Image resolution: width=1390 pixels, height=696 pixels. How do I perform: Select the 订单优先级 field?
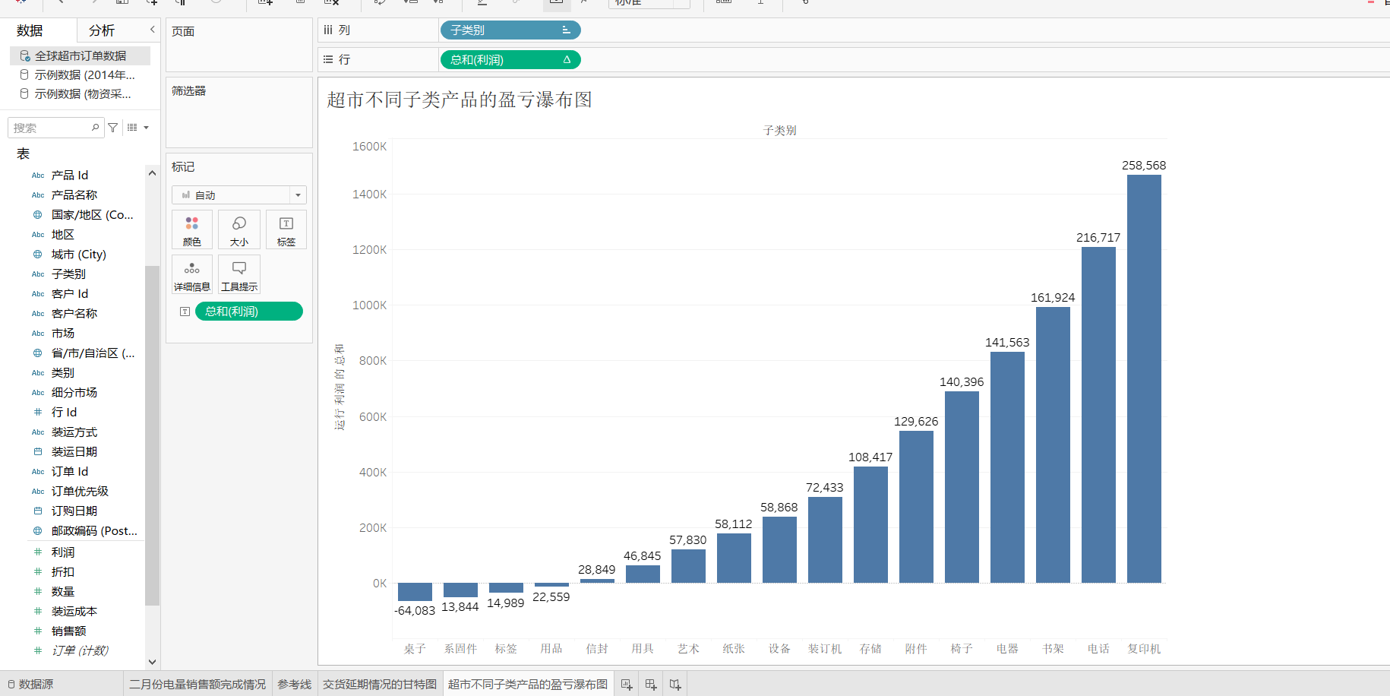pyautogui.click(x=80, y=491)
